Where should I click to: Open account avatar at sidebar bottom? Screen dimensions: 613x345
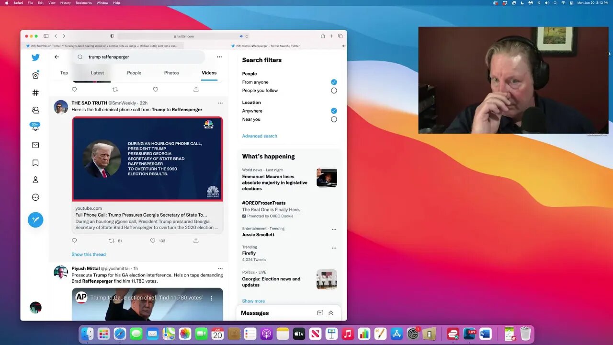(35, 308)
